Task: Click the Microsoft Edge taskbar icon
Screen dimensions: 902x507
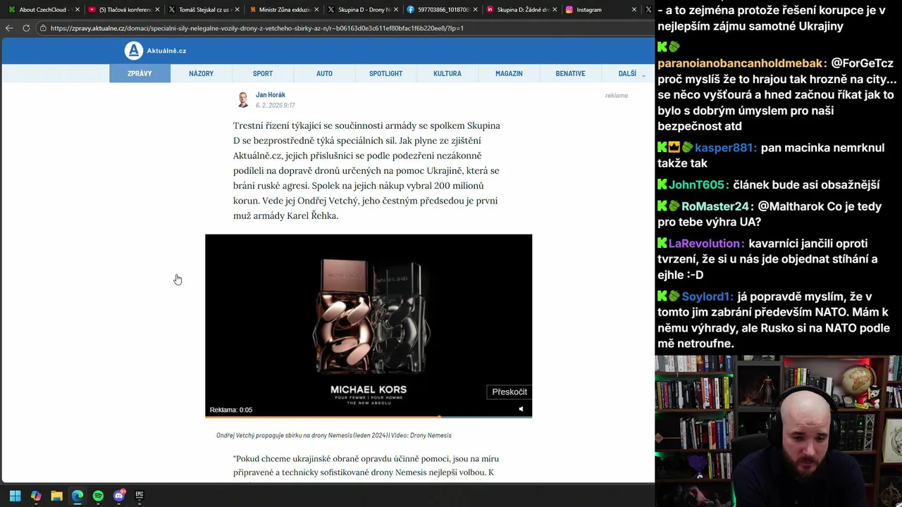Action: pyautogui.click(x=78, y=496)
